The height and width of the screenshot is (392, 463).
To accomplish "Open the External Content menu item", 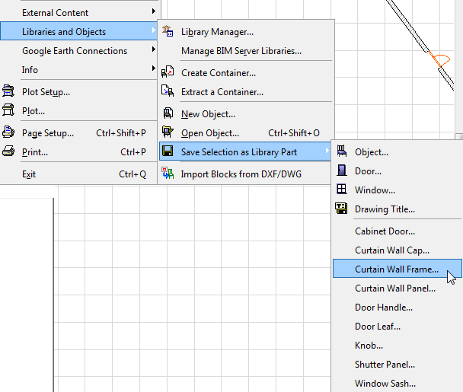I will 78,13.
